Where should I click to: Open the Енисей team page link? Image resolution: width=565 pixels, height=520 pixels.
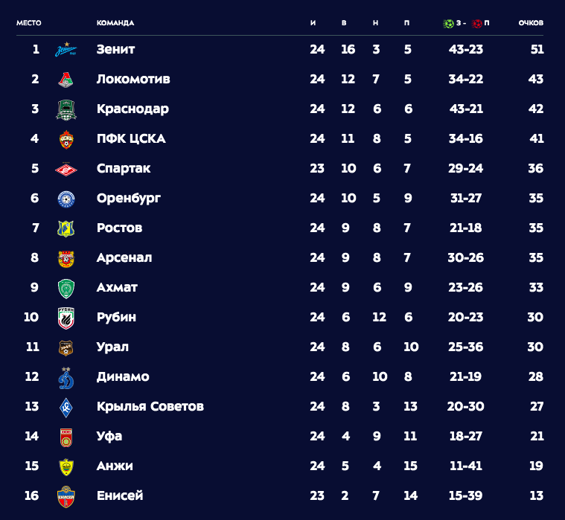120,495
